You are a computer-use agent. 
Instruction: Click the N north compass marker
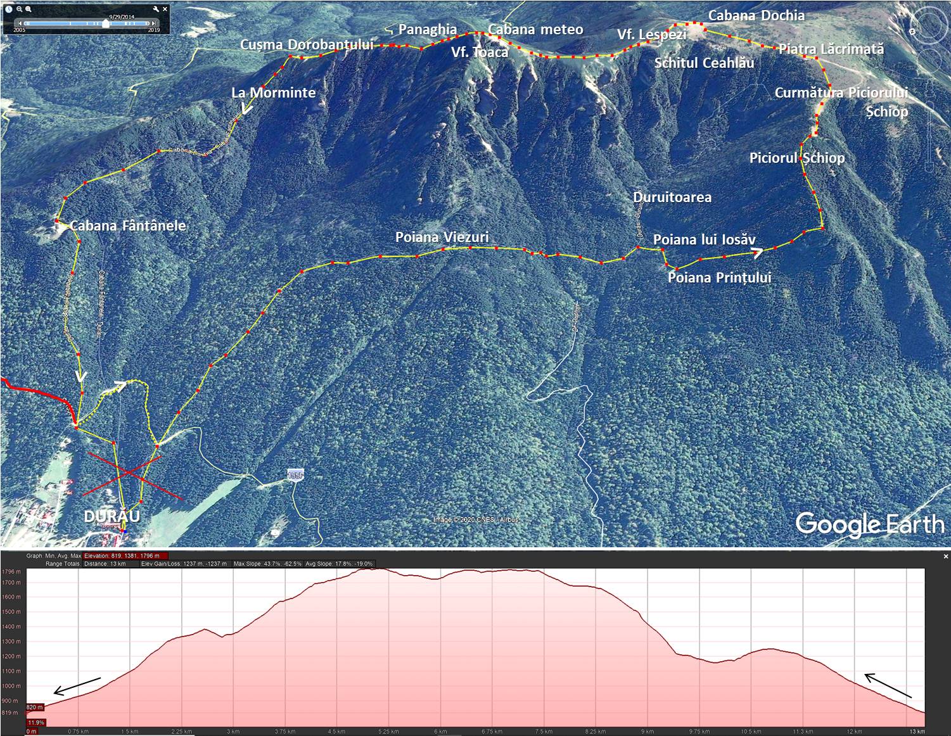[x=913, y=31]
